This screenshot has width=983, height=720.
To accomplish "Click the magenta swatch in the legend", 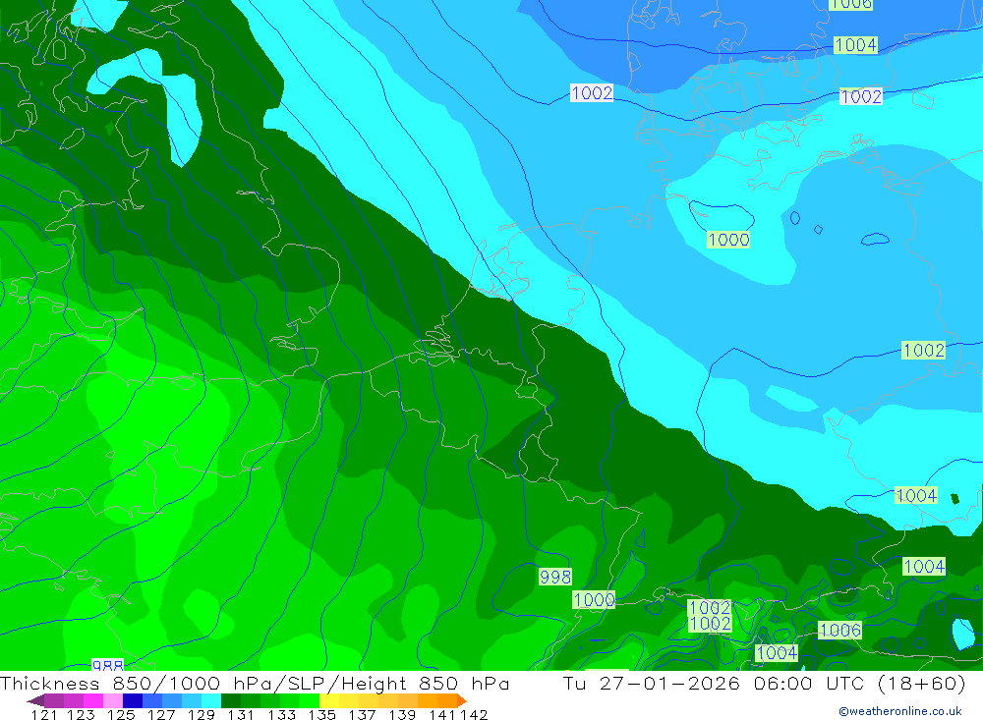I will (93, 700).
